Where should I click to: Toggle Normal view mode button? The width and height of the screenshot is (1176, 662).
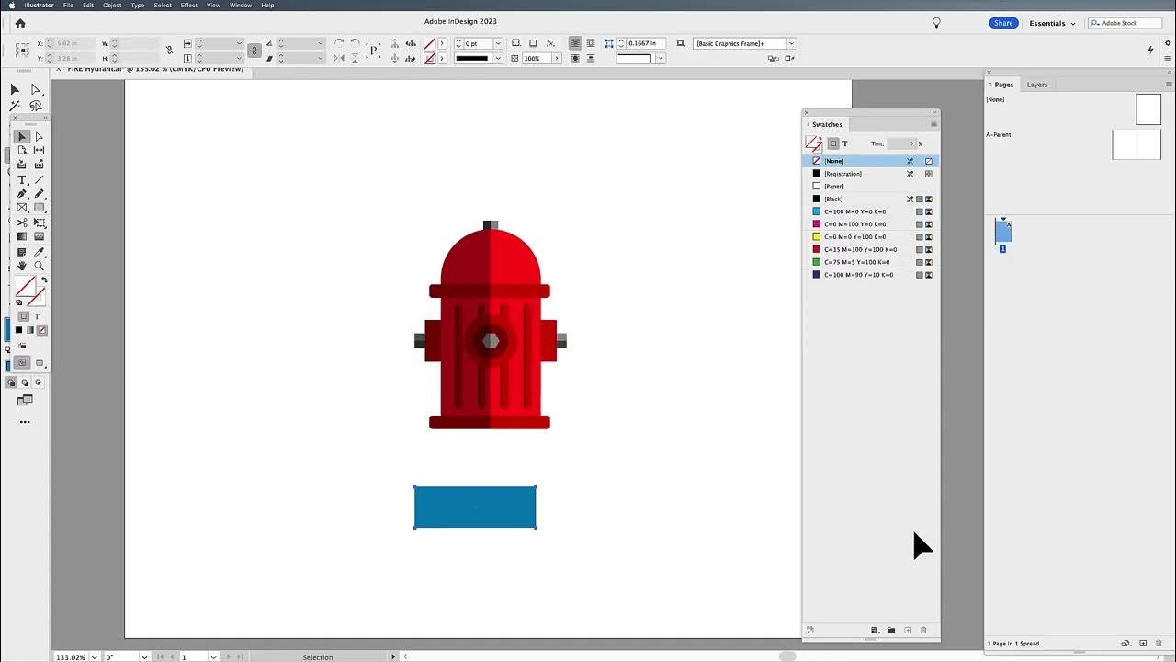(22, 362)
